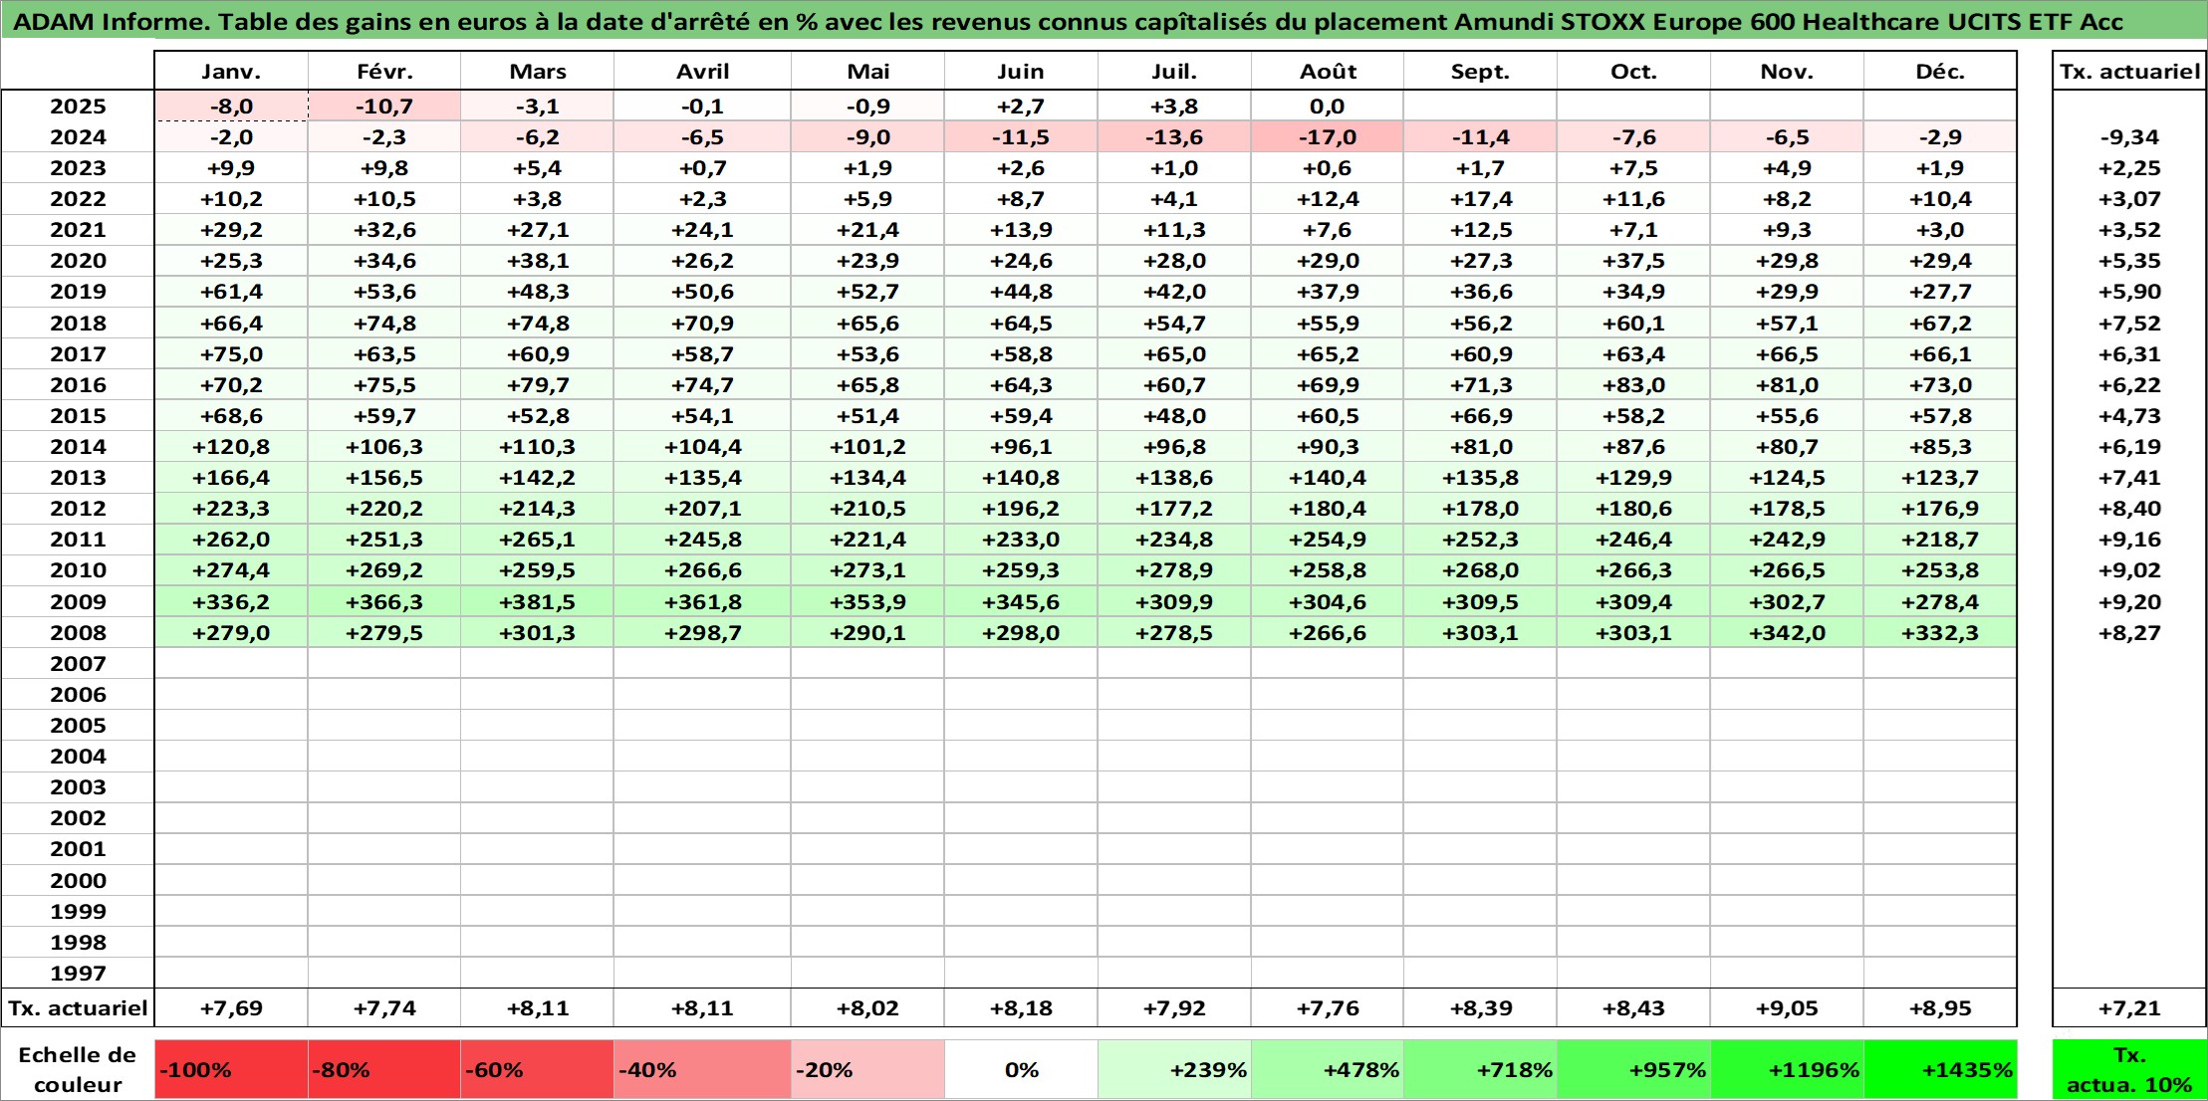Select cell +61,4 in January 2019
Image resolution: width=2208 pixels, height=1101 pixels.
[x=231, y=292]
